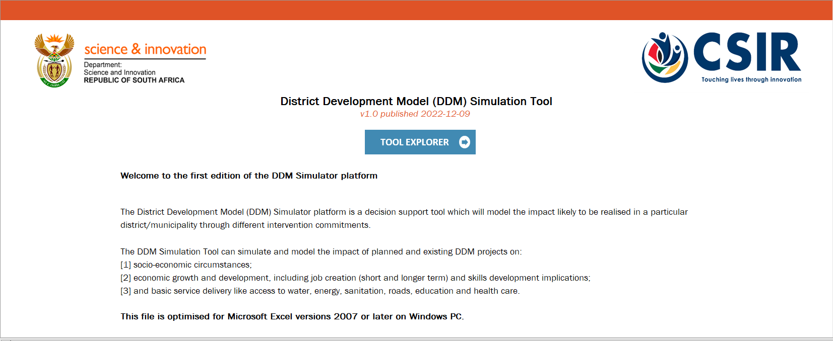Click the '[3] and basic service delivery' line
This screenshot has width=833, height=341.
point(320,291)
